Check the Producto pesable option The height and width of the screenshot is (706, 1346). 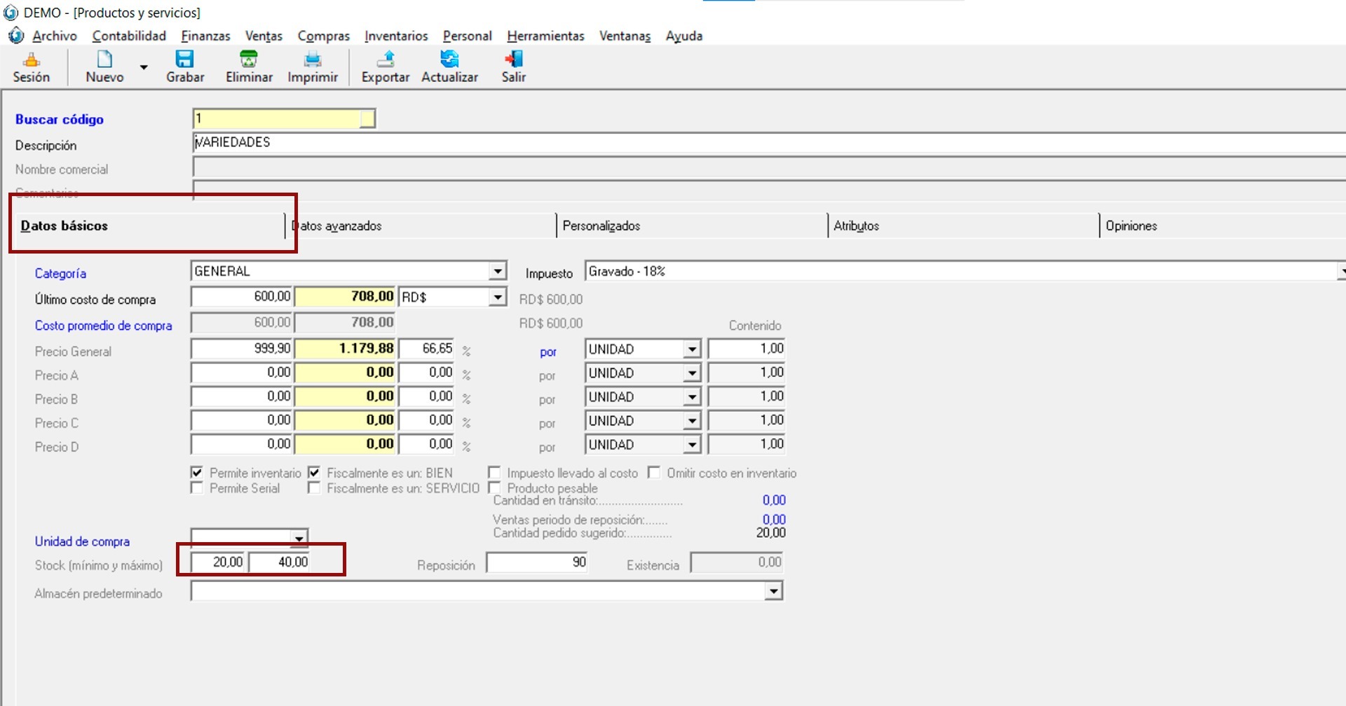tap(494, 487)
